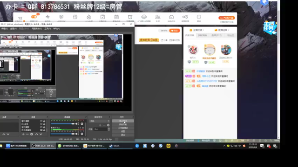Adjust the first mixer volume slider

[62, 124]
